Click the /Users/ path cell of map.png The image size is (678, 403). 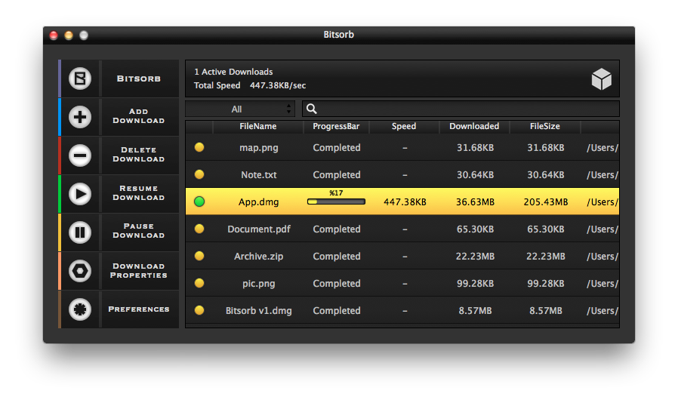[x=602, y=148]
